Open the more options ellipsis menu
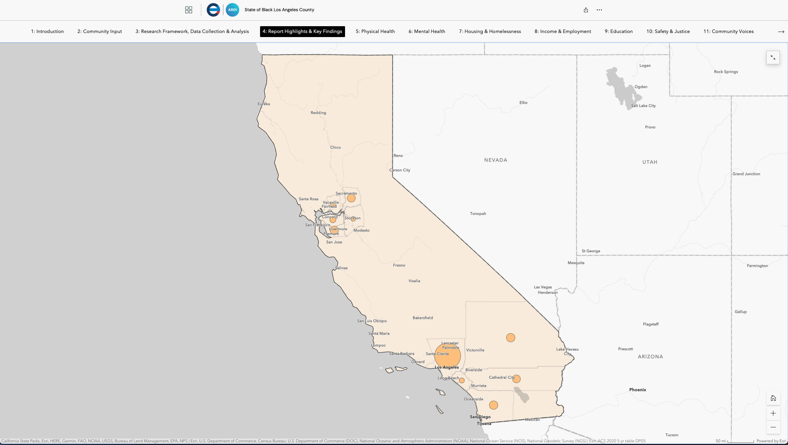This screenshot has width=788, height=445. click(599, 10)
